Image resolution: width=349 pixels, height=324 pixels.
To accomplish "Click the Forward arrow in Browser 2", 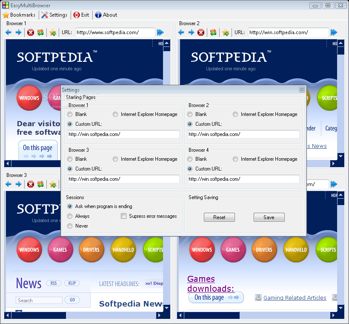I will [x=191, y=32].
